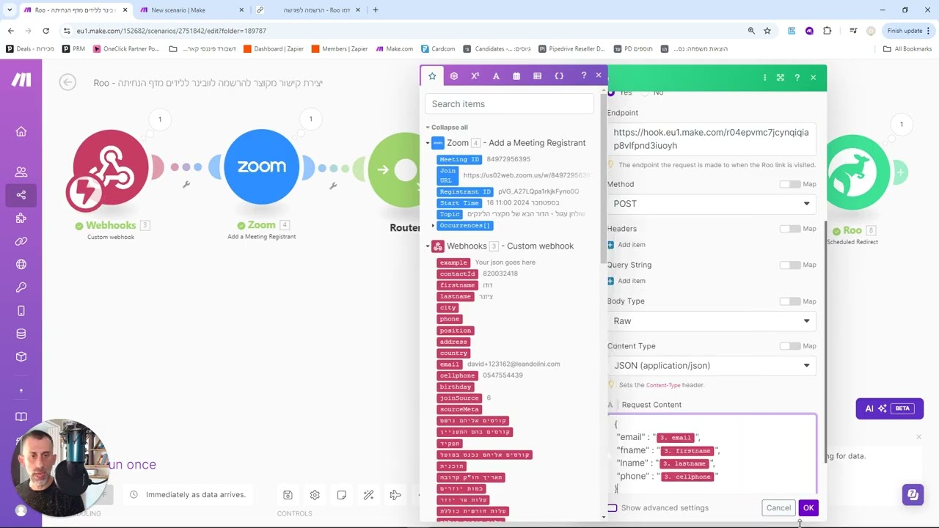The height and width of the screenshot is (528, 939).
Task: Open Scenarios share icon in sidebar
Action: [x=21, y=194]
